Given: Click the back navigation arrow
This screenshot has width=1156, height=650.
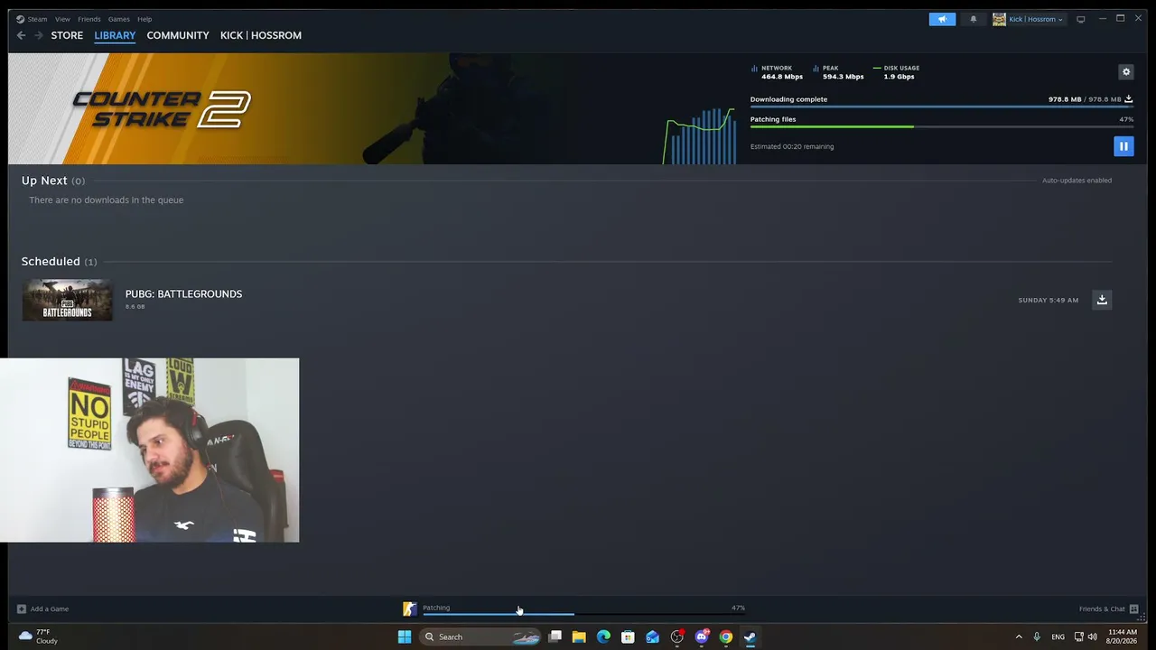Looking at the screenshot, I should [x=22, y=35].
